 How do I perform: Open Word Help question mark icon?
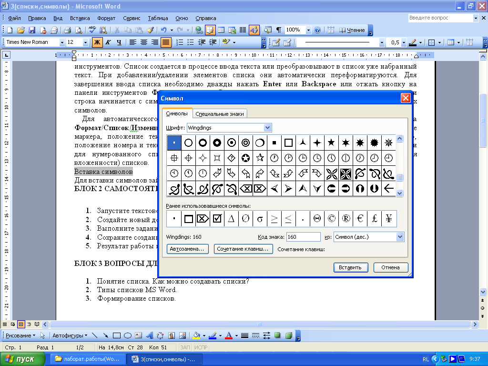pos(317,30)
